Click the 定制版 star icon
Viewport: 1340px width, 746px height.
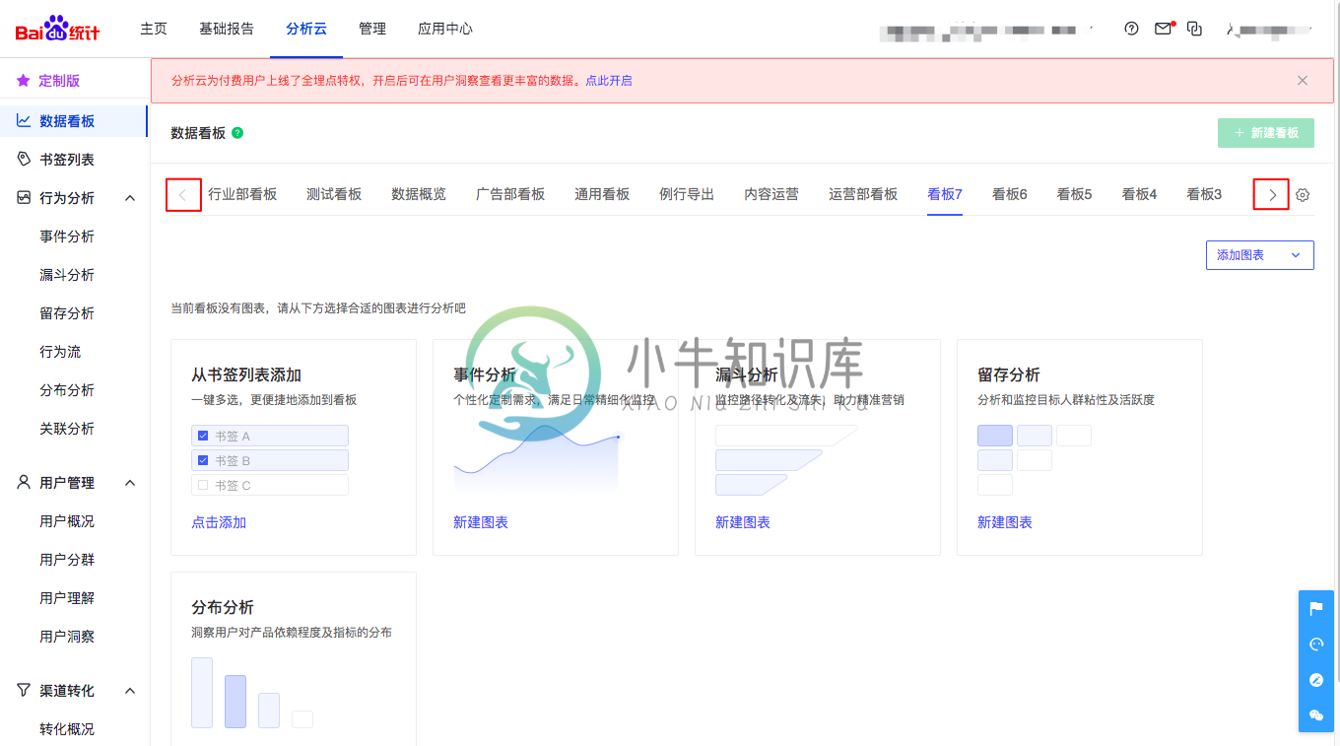tap(24, 81)
